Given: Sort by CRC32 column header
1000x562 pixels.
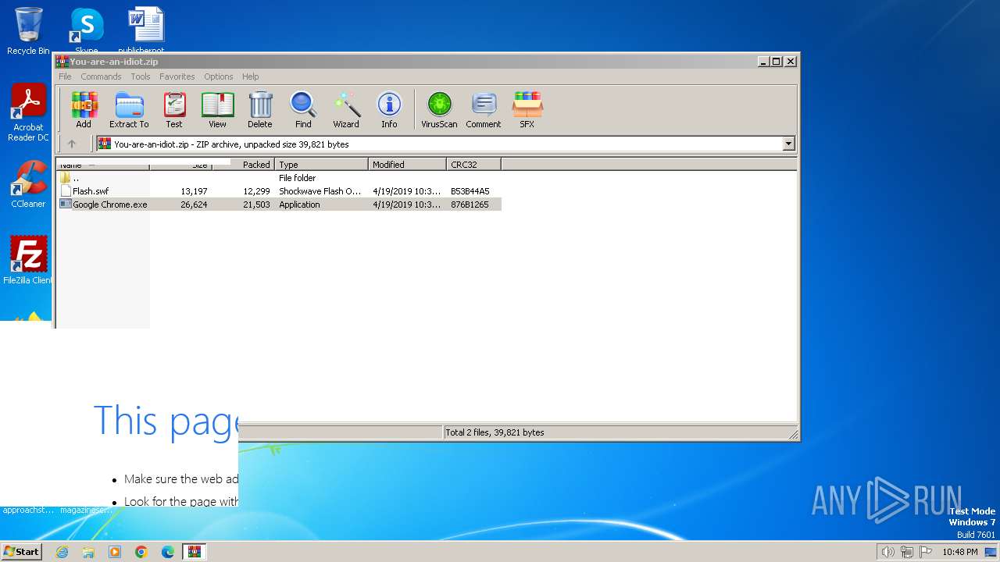Looking at the screenshot, I should pos(473,165).
